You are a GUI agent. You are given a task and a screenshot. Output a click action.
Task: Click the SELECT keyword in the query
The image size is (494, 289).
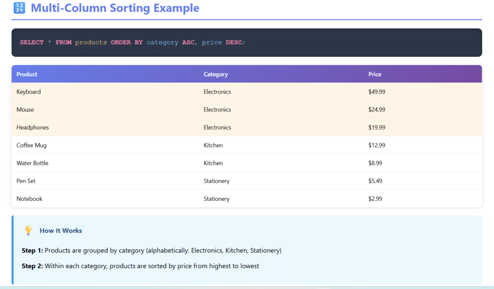pyautogui.click(x=32, y=42)
